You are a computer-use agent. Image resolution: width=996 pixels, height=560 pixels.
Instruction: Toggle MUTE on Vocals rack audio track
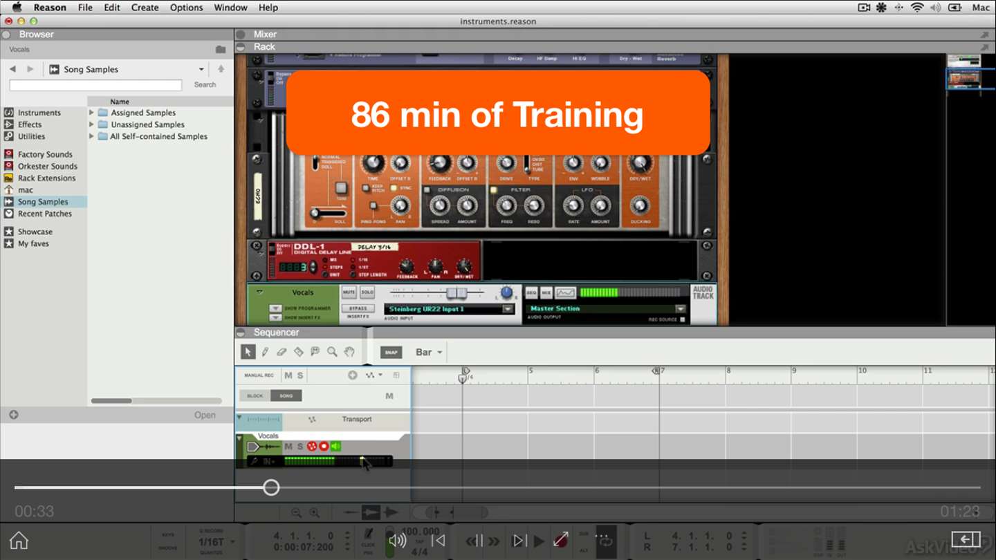[349, 292]
